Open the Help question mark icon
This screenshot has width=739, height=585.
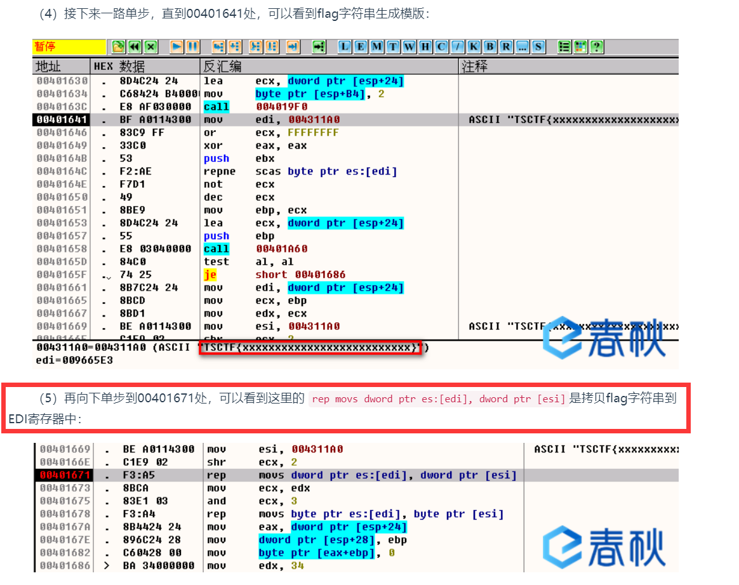tap(597, 47)
